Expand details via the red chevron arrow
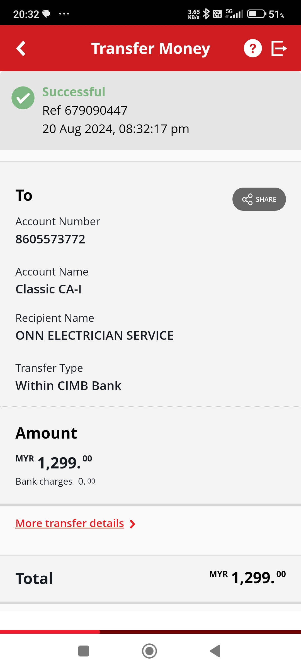 click(133, 524)
